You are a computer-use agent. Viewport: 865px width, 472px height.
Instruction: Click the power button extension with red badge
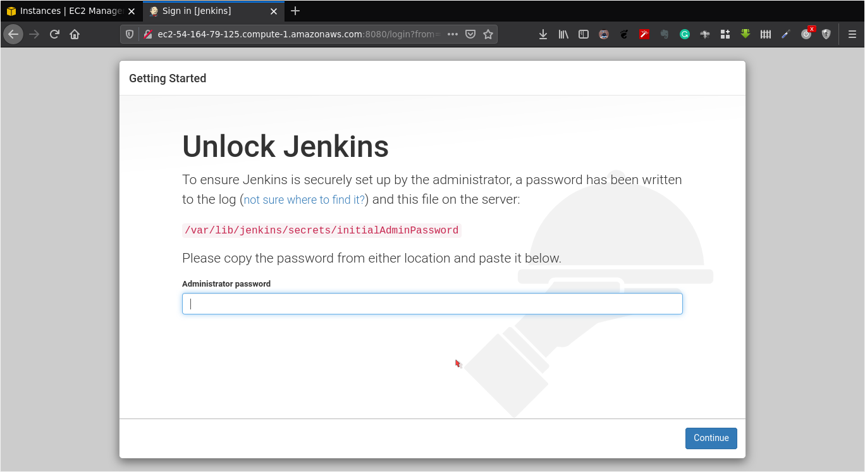click(806, 34)
